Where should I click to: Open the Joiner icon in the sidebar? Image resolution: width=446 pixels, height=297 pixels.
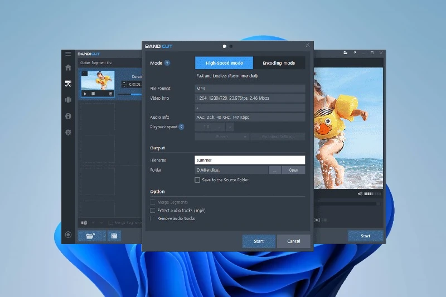coord(68,100)
